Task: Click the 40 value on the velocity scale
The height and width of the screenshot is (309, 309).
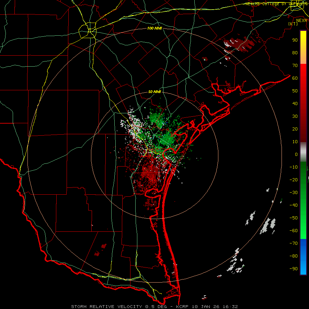Action: 295,103
